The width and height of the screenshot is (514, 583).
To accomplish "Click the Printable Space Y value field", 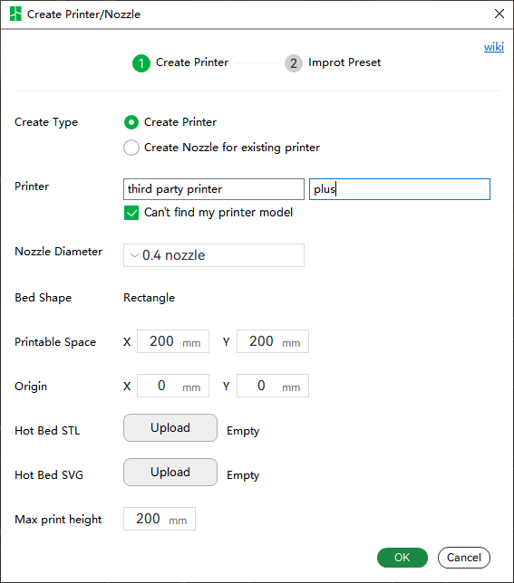I will click(273, 341).
